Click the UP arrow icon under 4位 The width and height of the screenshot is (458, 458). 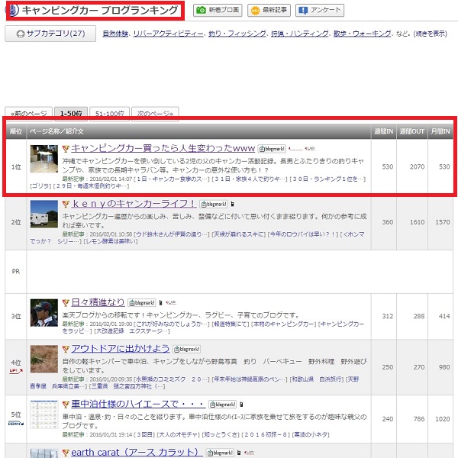(16, 371)
